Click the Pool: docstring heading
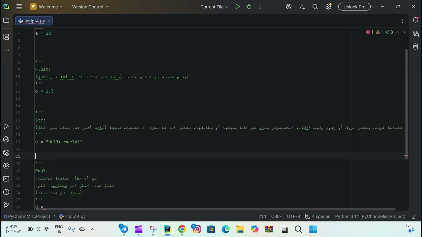Image resolution: width=422 pixels, height=237 pixels. tap(42, 171)
